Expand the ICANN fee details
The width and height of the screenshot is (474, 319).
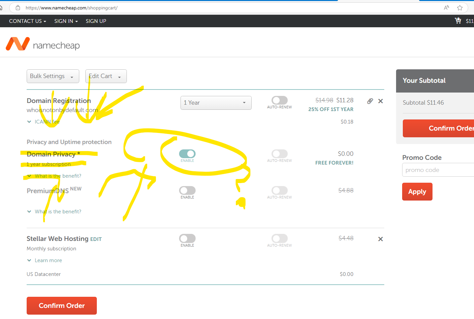coord(44,122)
